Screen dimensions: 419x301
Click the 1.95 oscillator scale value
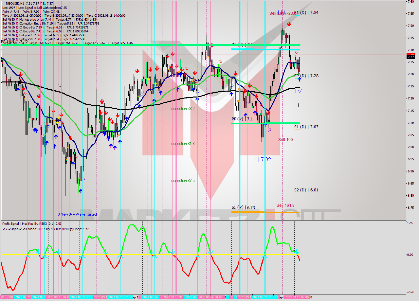point(410,223)
